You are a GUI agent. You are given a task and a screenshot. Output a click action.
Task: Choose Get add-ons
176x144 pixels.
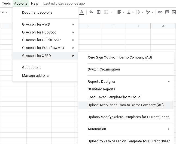[45, 68]
